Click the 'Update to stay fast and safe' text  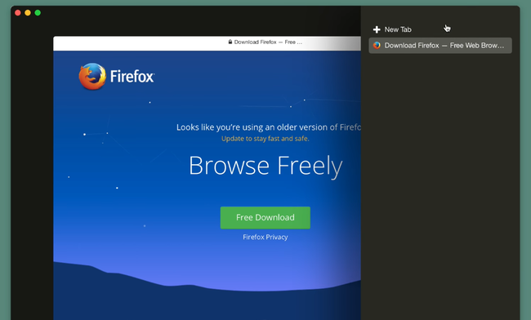[x=265, y=139]
